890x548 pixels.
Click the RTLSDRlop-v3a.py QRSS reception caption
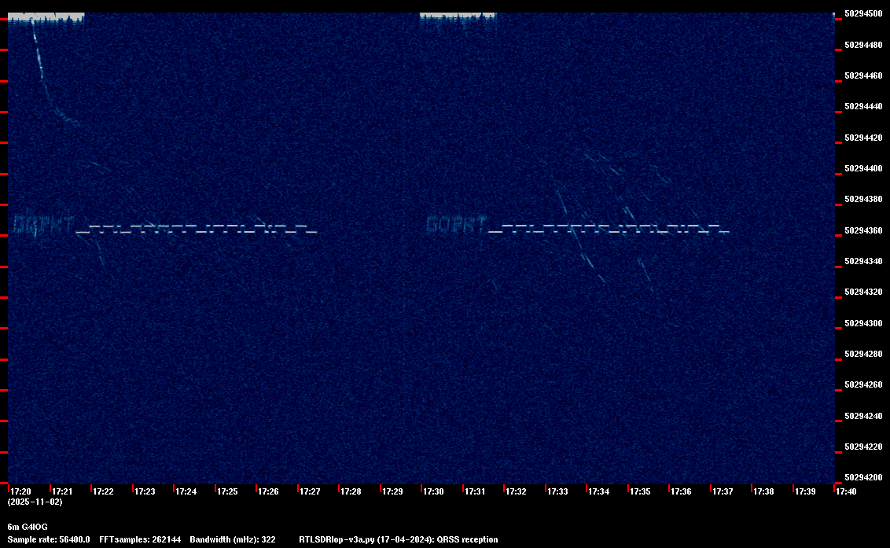[x=399, y=539]
